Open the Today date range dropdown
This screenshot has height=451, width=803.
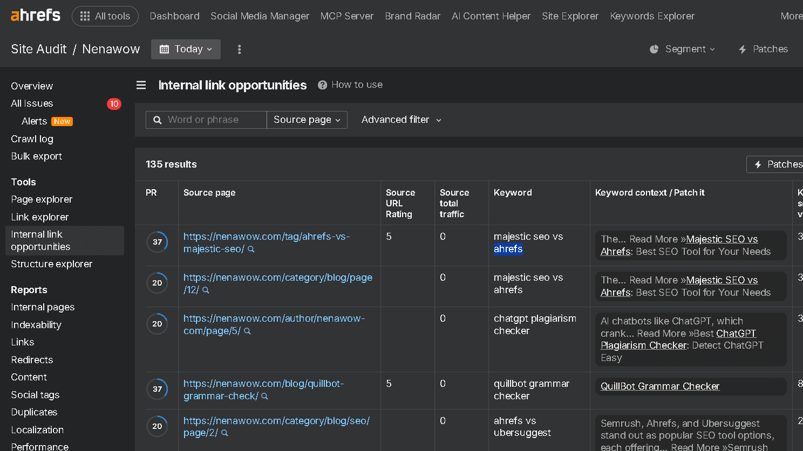[186, 49]
